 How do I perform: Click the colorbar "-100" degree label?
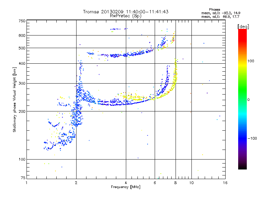coord(252,138)
